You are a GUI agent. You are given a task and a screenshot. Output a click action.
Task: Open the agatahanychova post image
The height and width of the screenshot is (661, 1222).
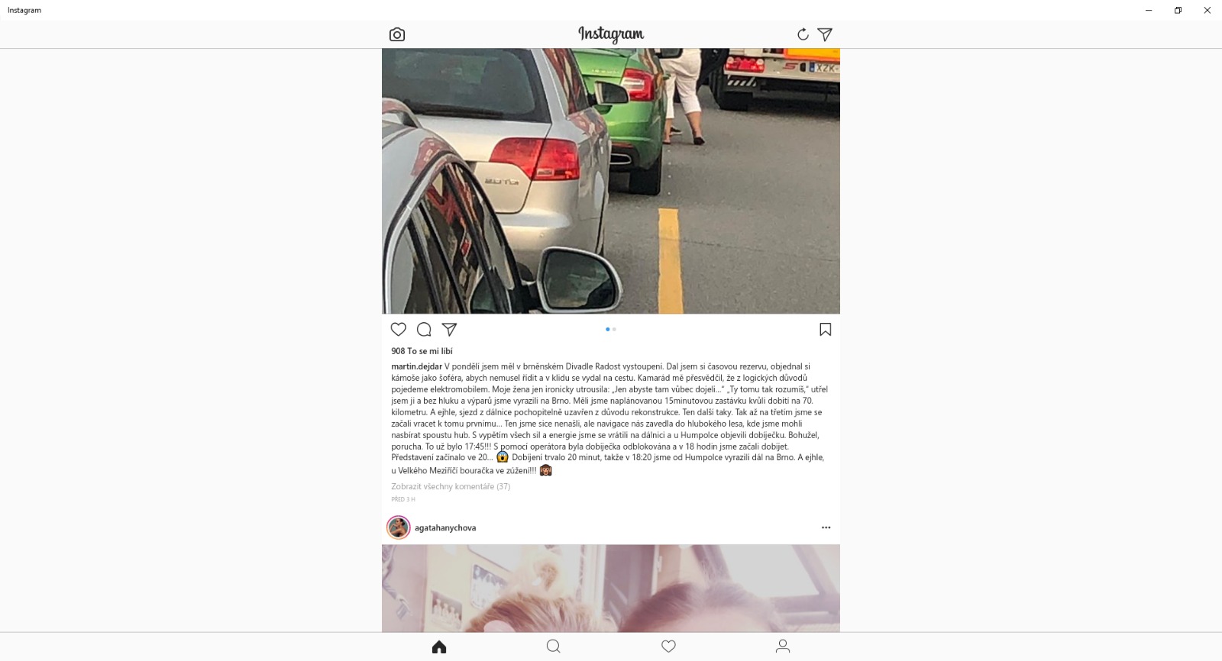coord(611,588)
